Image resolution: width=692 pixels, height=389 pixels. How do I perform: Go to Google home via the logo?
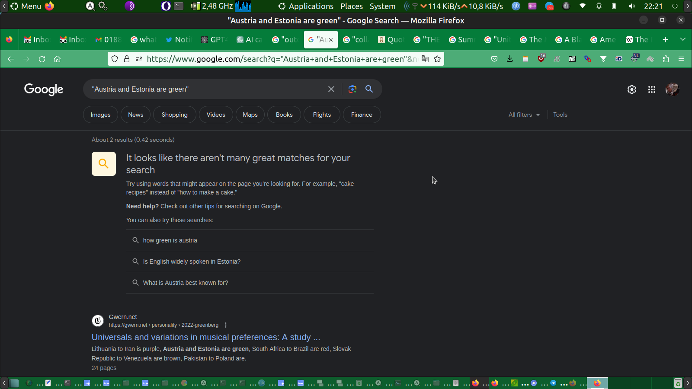44,89
